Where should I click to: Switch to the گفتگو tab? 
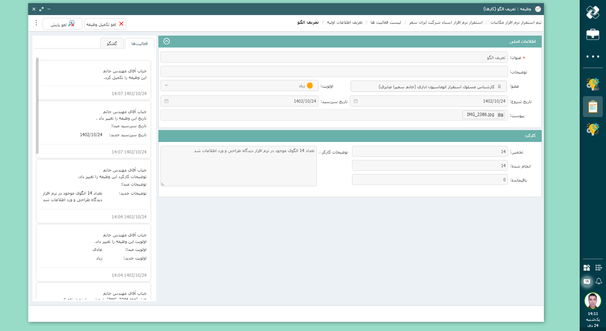coord(112,44)
